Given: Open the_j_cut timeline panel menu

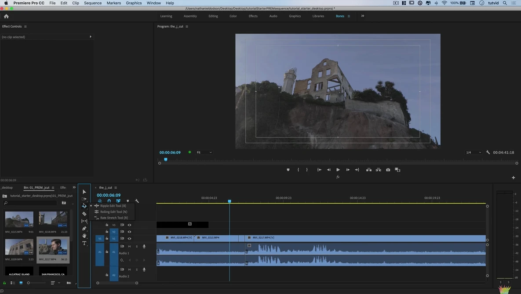Looking at the screenshot, I should click(116, 188).
